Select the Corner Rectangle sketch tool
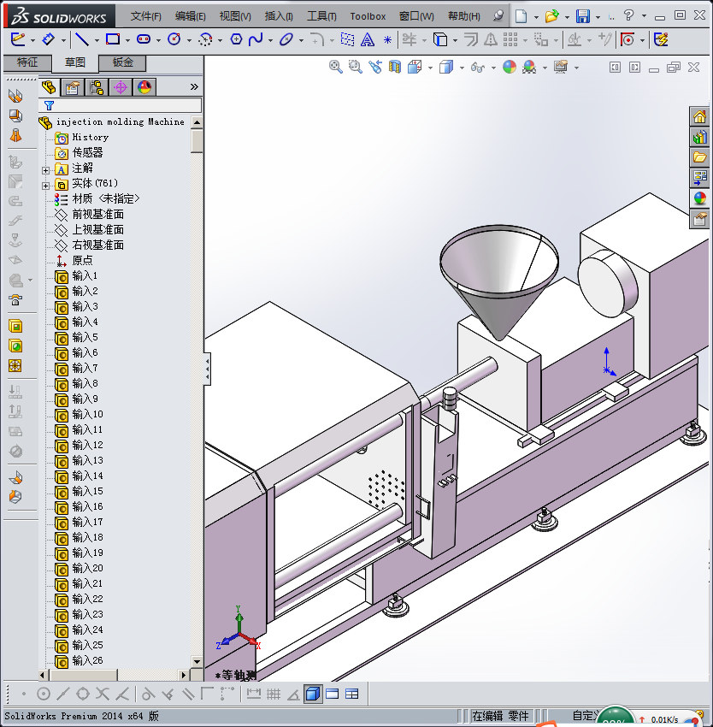 [x=112, y=39]
